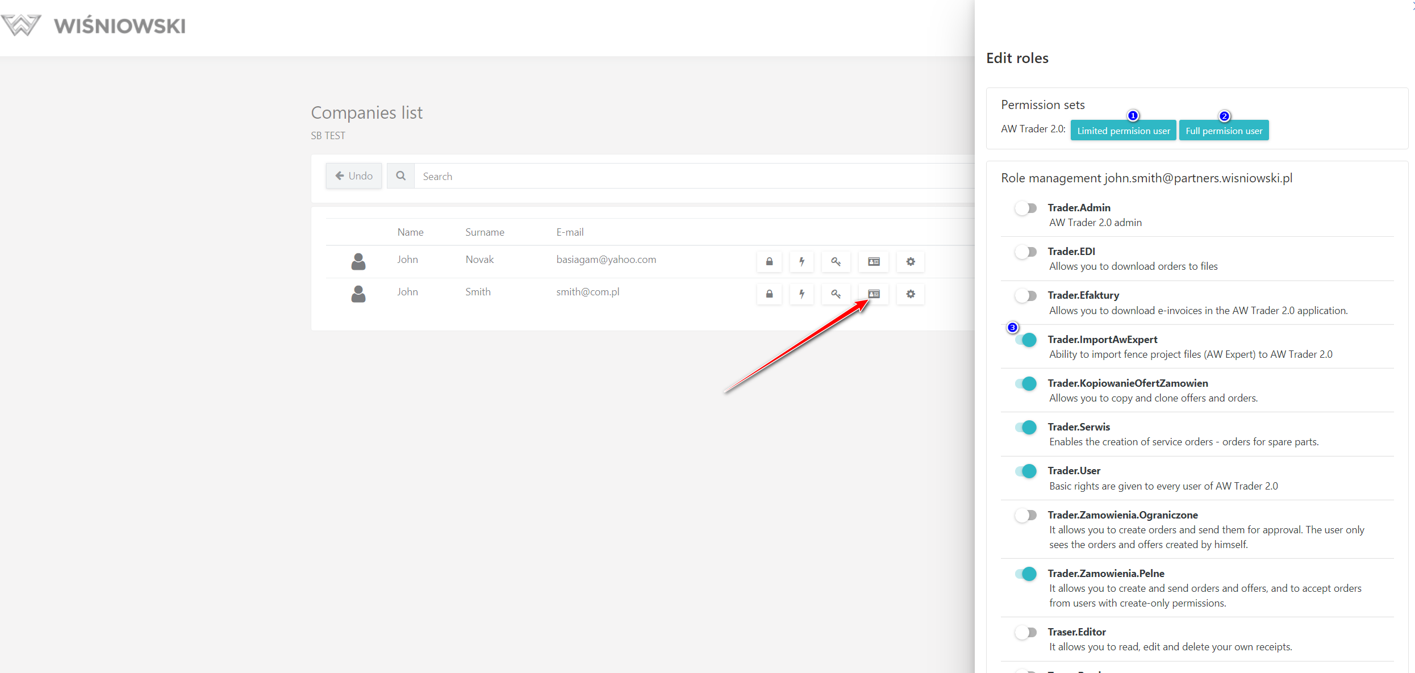The image size is (1415, 673).
Task: Click lock icon for John Smith
Action: [769, 294]
